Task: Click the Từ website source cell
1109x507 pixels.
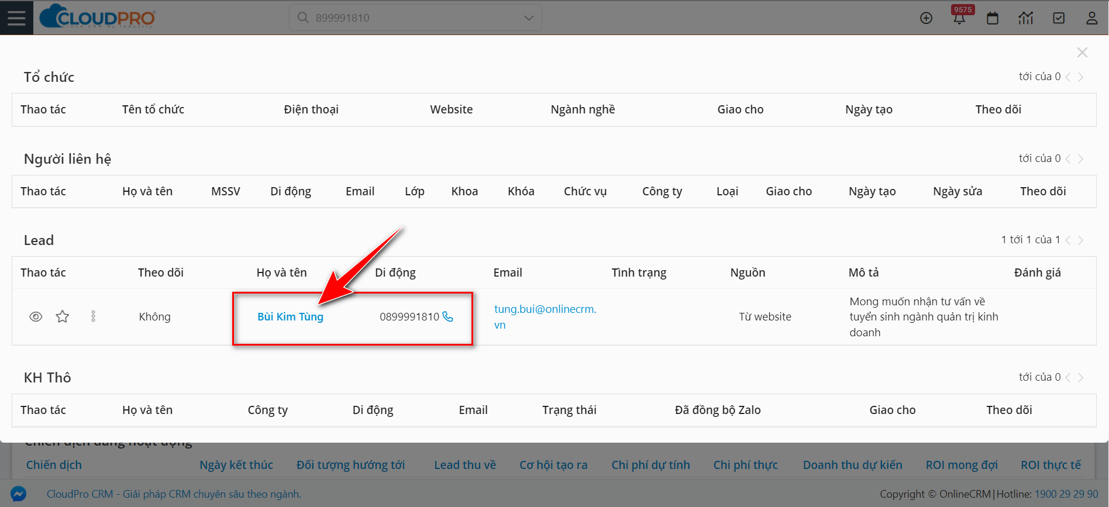Action: [765, 316]
